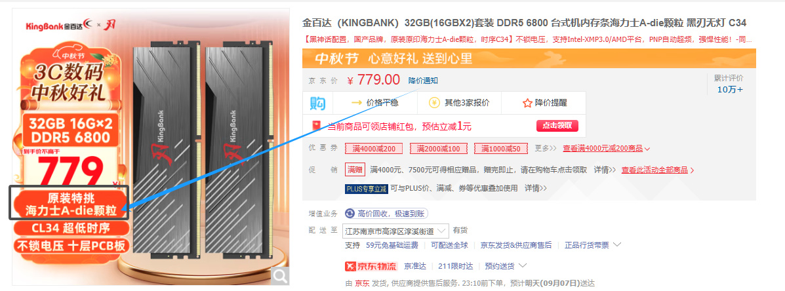Open 查看此活动全部商品 link

(x=658, y=170)
